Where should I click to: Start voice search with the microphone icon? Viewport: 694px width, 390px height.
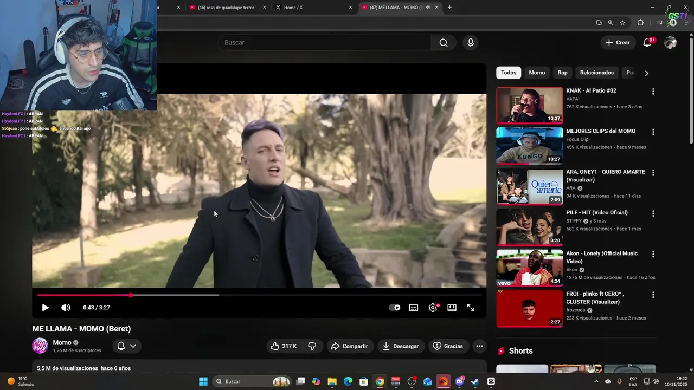[x=470, y=43]
